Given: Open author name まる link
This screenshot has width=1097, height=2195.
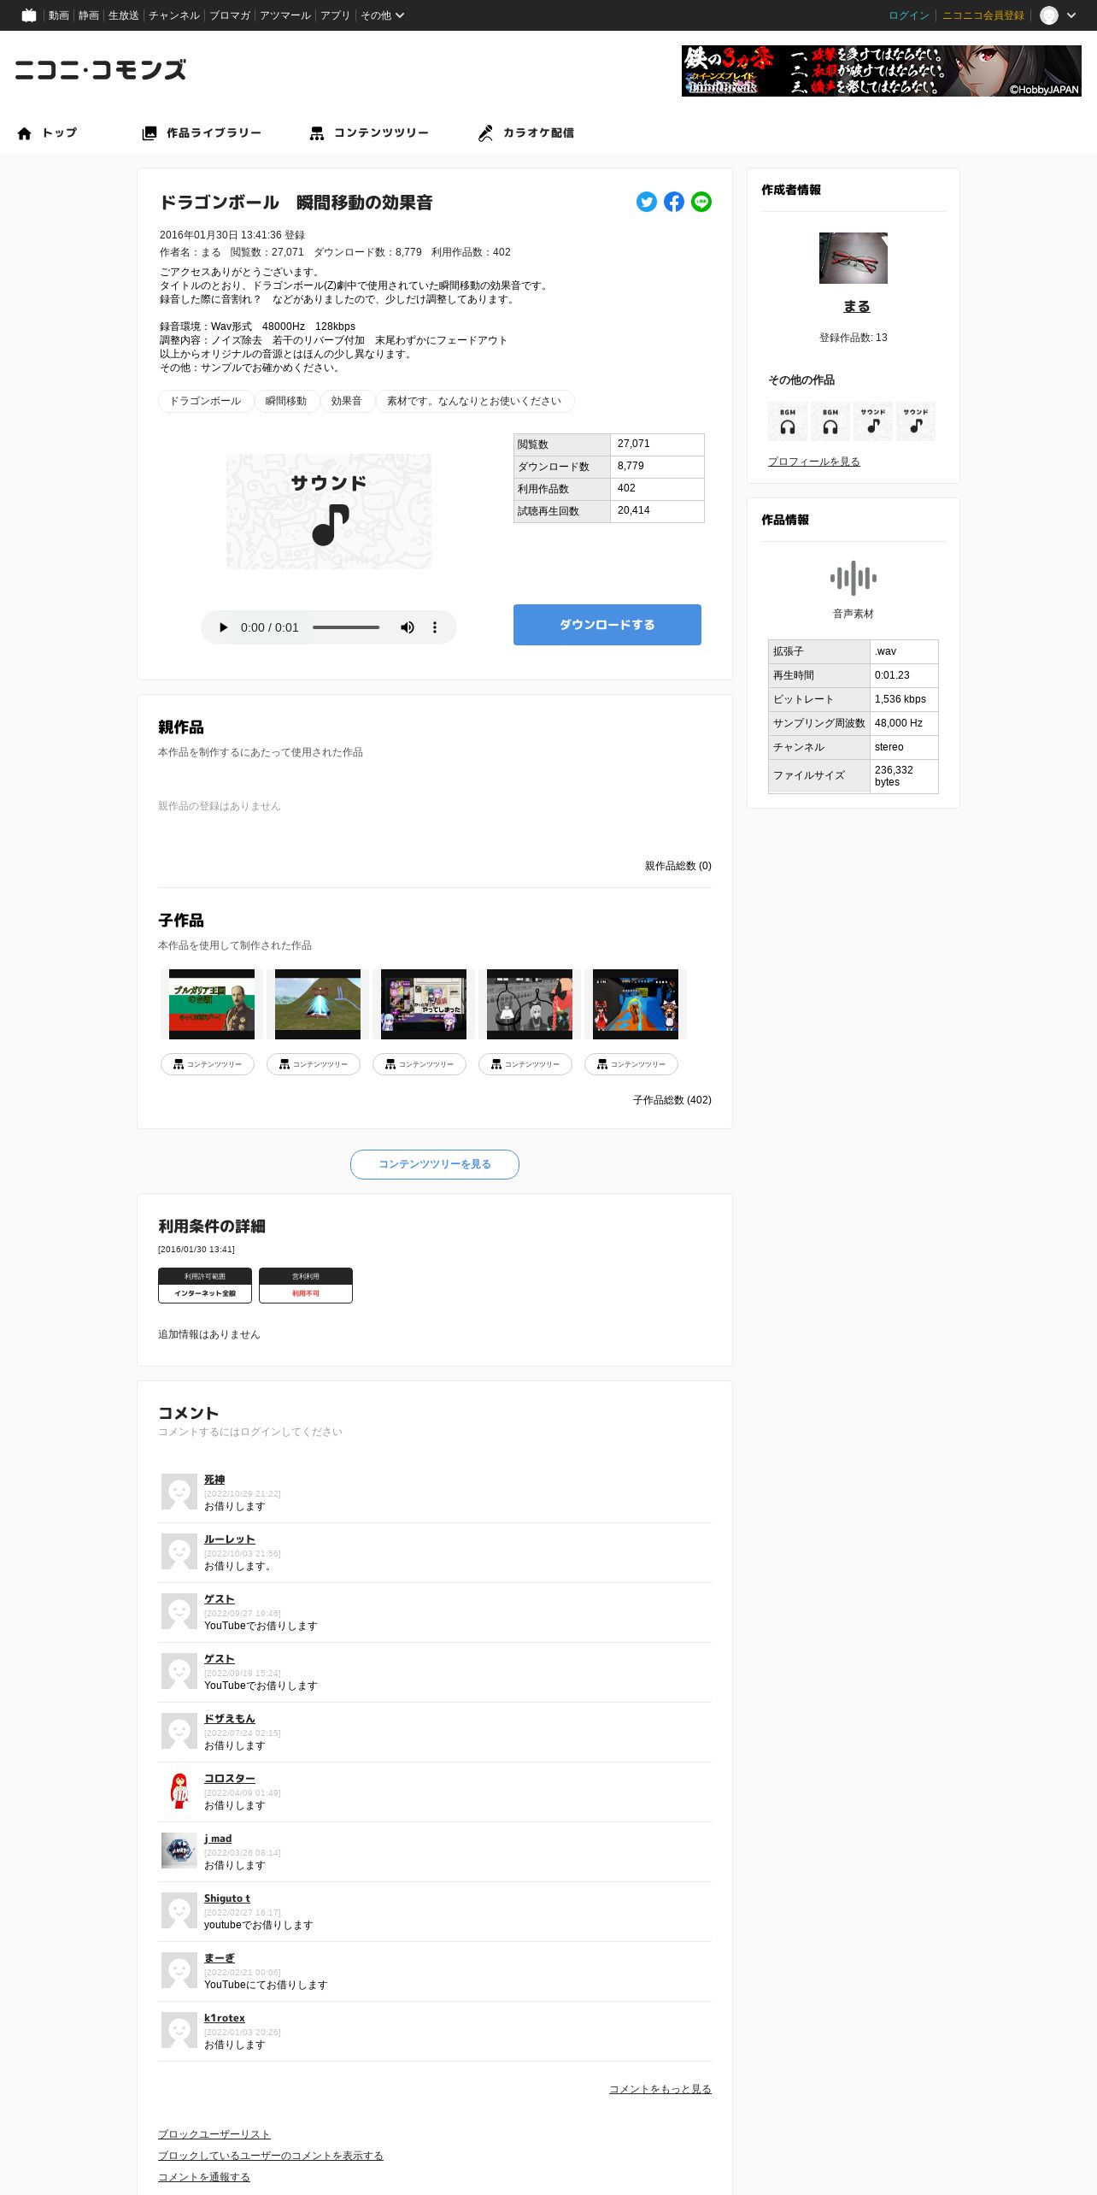Looking at the screenshot, I should click(x=857, y=307).
